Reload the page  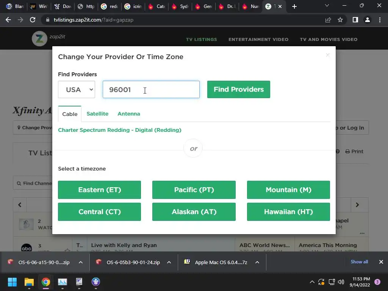pos(33,20)
